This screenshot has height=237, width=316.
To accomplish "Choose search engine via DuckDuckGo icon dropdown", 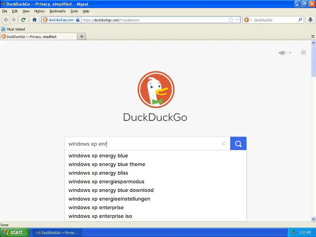I will [248, 20].
